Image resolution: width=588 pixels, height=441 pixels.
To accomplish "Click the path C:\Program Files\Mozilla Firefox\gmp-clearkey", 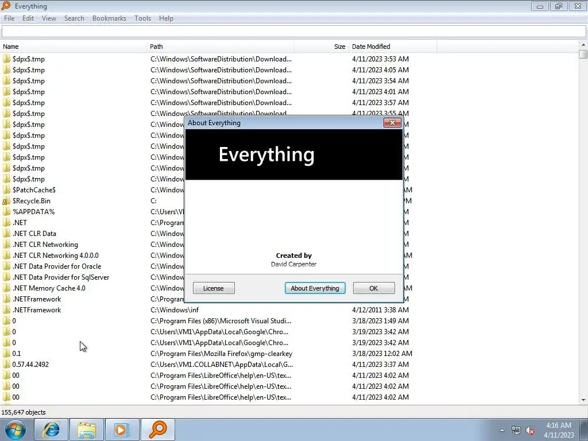I will tap(221, 354).
